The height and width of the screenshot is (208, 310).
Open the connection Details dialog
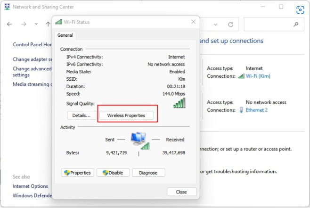coord(82,116)
